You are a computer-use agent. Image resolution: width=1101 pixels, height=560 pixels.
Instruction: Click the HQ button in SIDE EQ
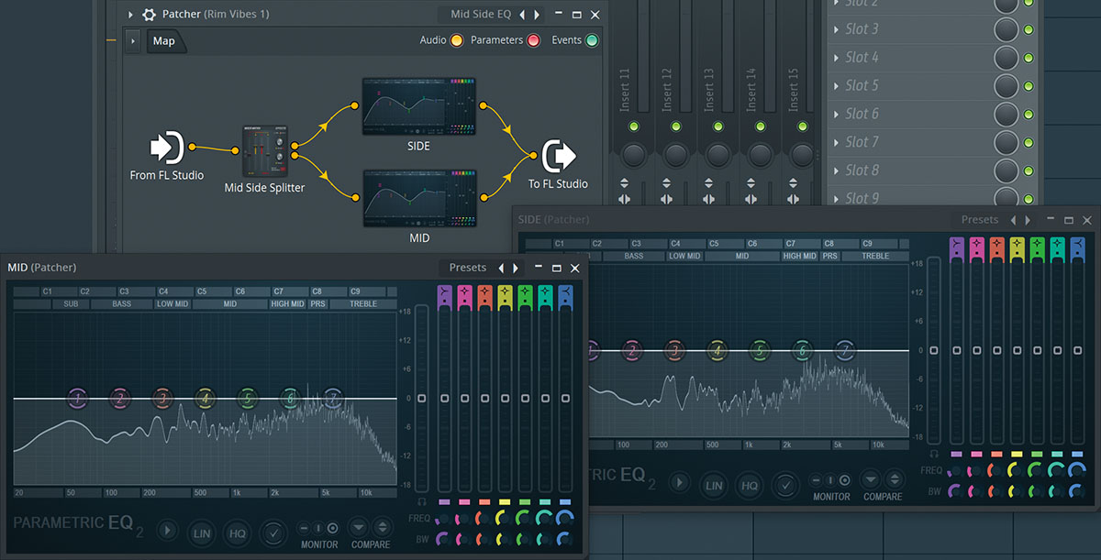point(750,486)
